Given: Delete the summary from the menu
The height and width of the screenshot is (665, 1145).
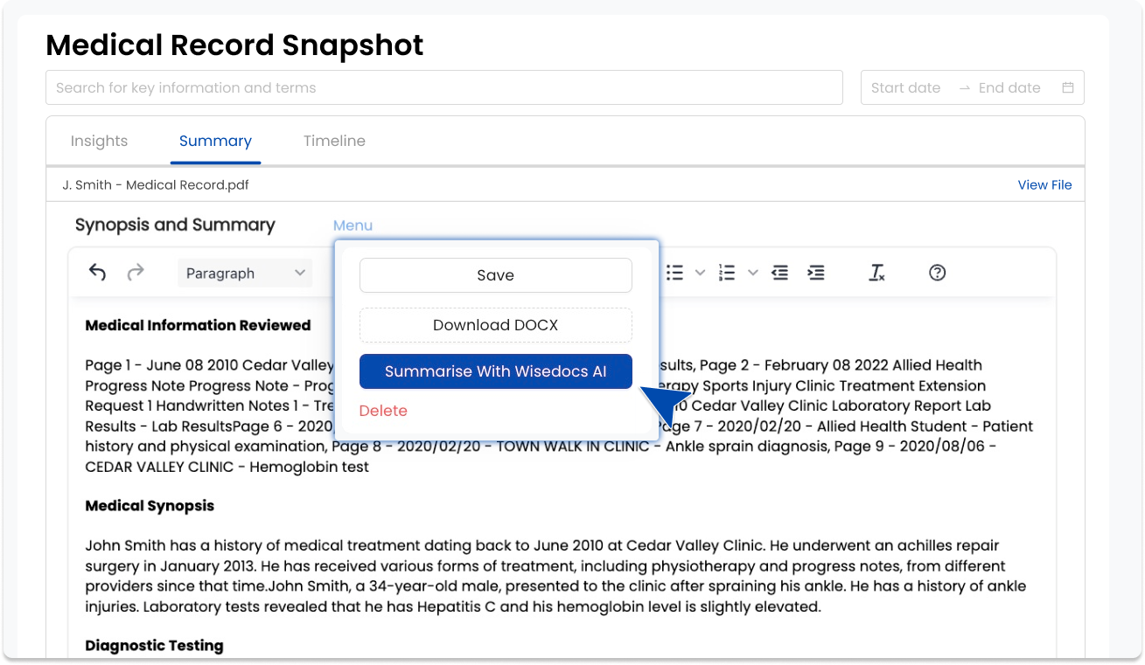Looking at the screenshot, I should pyautogui.click(x=383, y=411).
